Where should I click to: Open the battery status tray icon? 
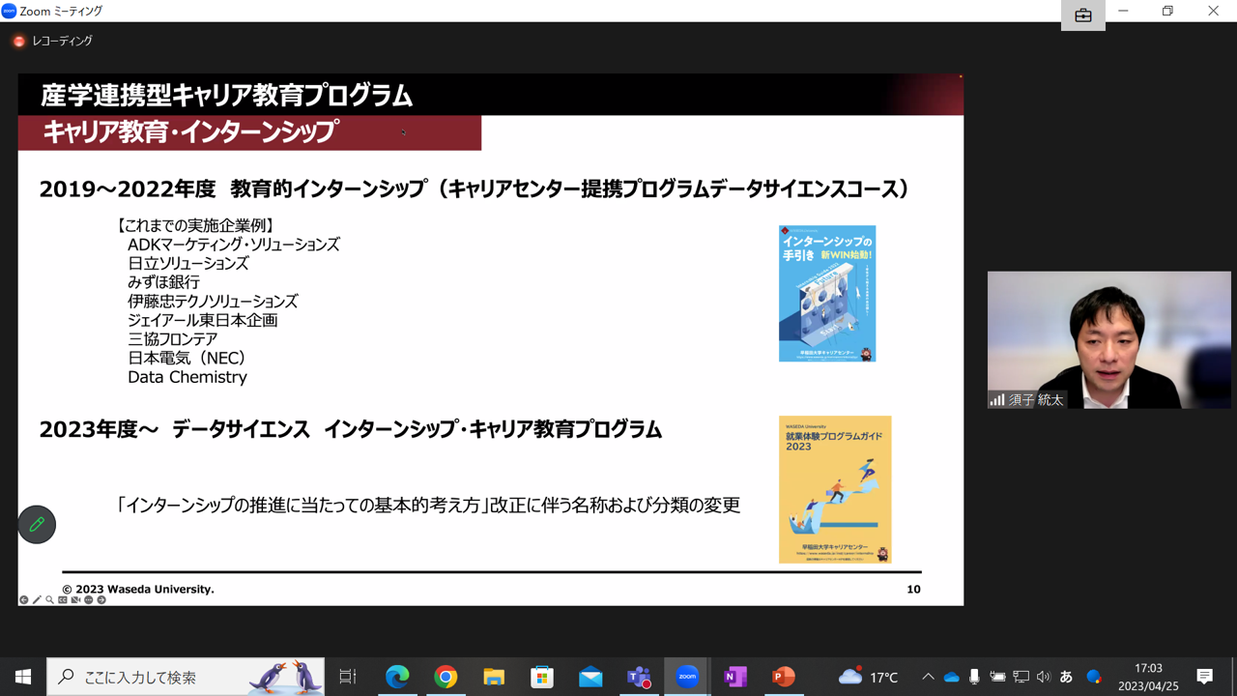click(x=997, y=677)
